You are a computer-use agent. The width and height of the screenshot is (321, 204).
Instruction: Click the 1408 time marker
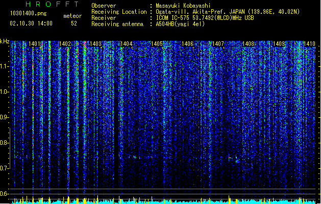pos(249,44)
